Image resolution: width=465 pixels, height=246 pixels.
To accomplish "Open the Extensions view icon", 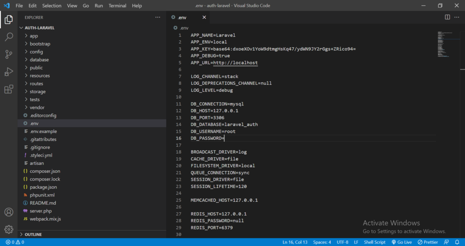I will pos(8,89).
